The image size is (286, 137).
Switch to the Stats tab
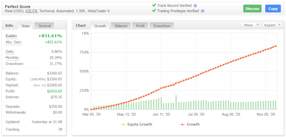[25, 26]
